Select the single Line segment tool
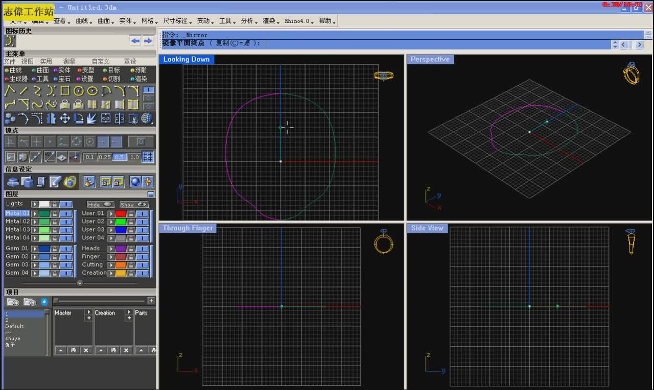The width and height of the screenshot is (654, 390). 24,91
